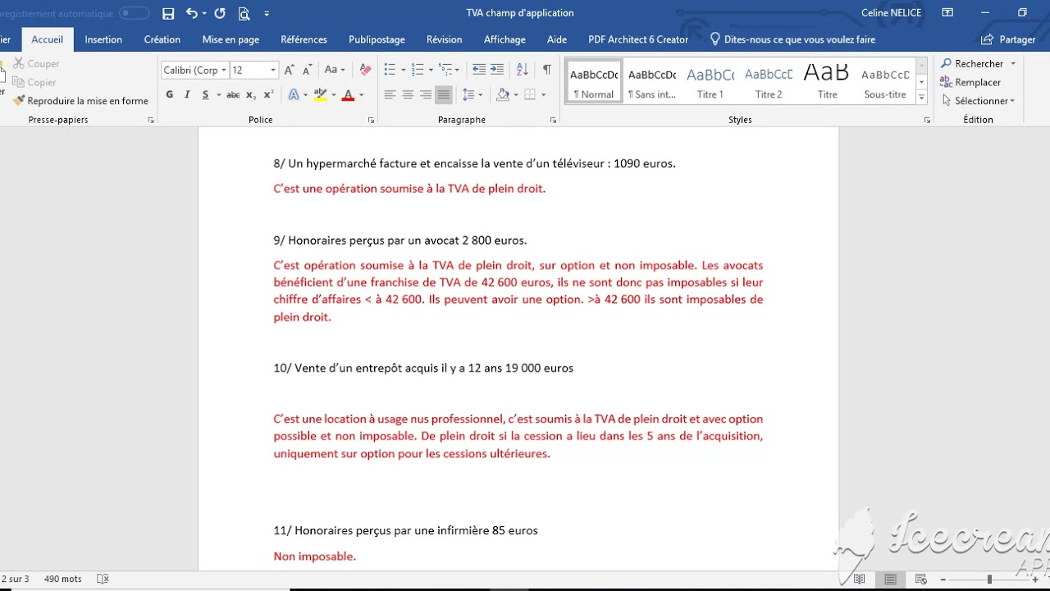Open the font size 12 dropdown
Image resolution: width=1050 pixels, height=591 pixels.
pos(273,71)
